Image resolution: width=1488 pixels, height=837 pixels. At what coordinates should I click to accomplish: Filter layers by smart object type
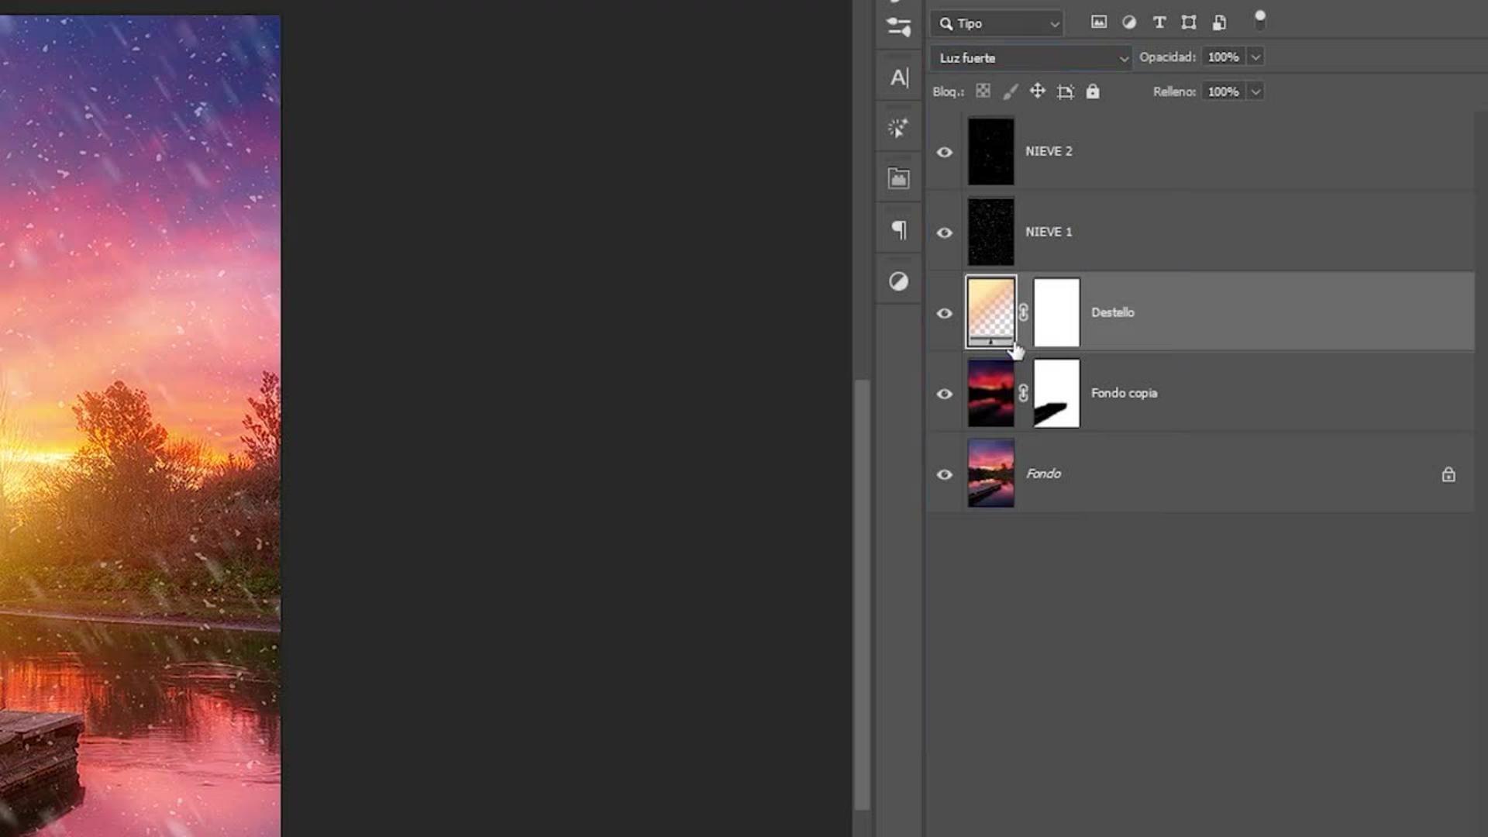coord(1219,22)
